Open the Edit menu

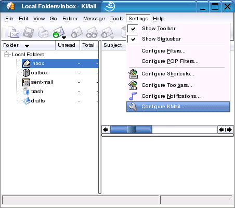(23, 19)
